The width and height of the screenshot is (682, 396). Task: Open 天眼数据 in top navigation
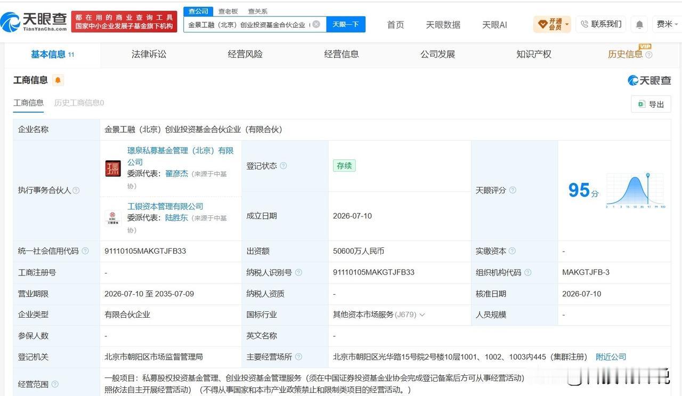tap(443, 25)
